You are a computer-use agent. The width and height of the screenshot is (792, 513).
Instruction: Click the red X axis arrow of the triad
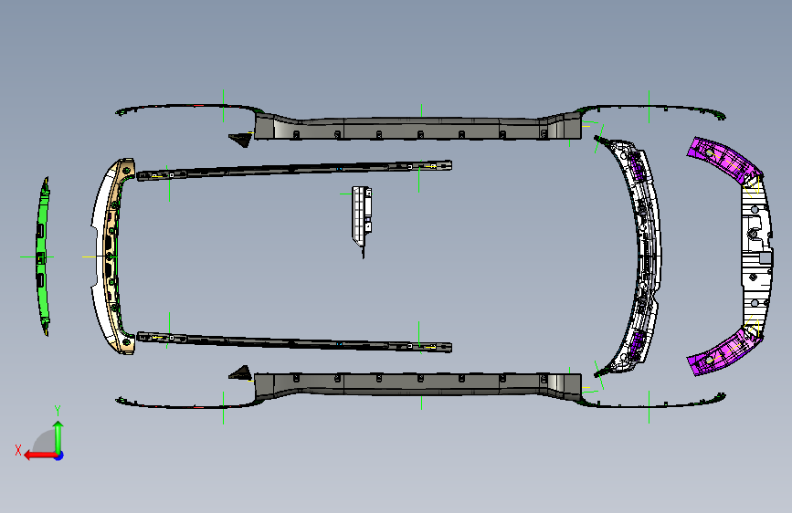click(39, 455)
